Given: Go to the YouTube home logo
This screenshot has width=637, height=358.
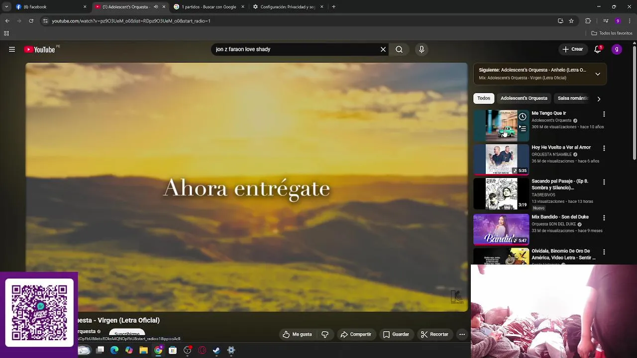Looking at the screenshot, I should 40,49.
